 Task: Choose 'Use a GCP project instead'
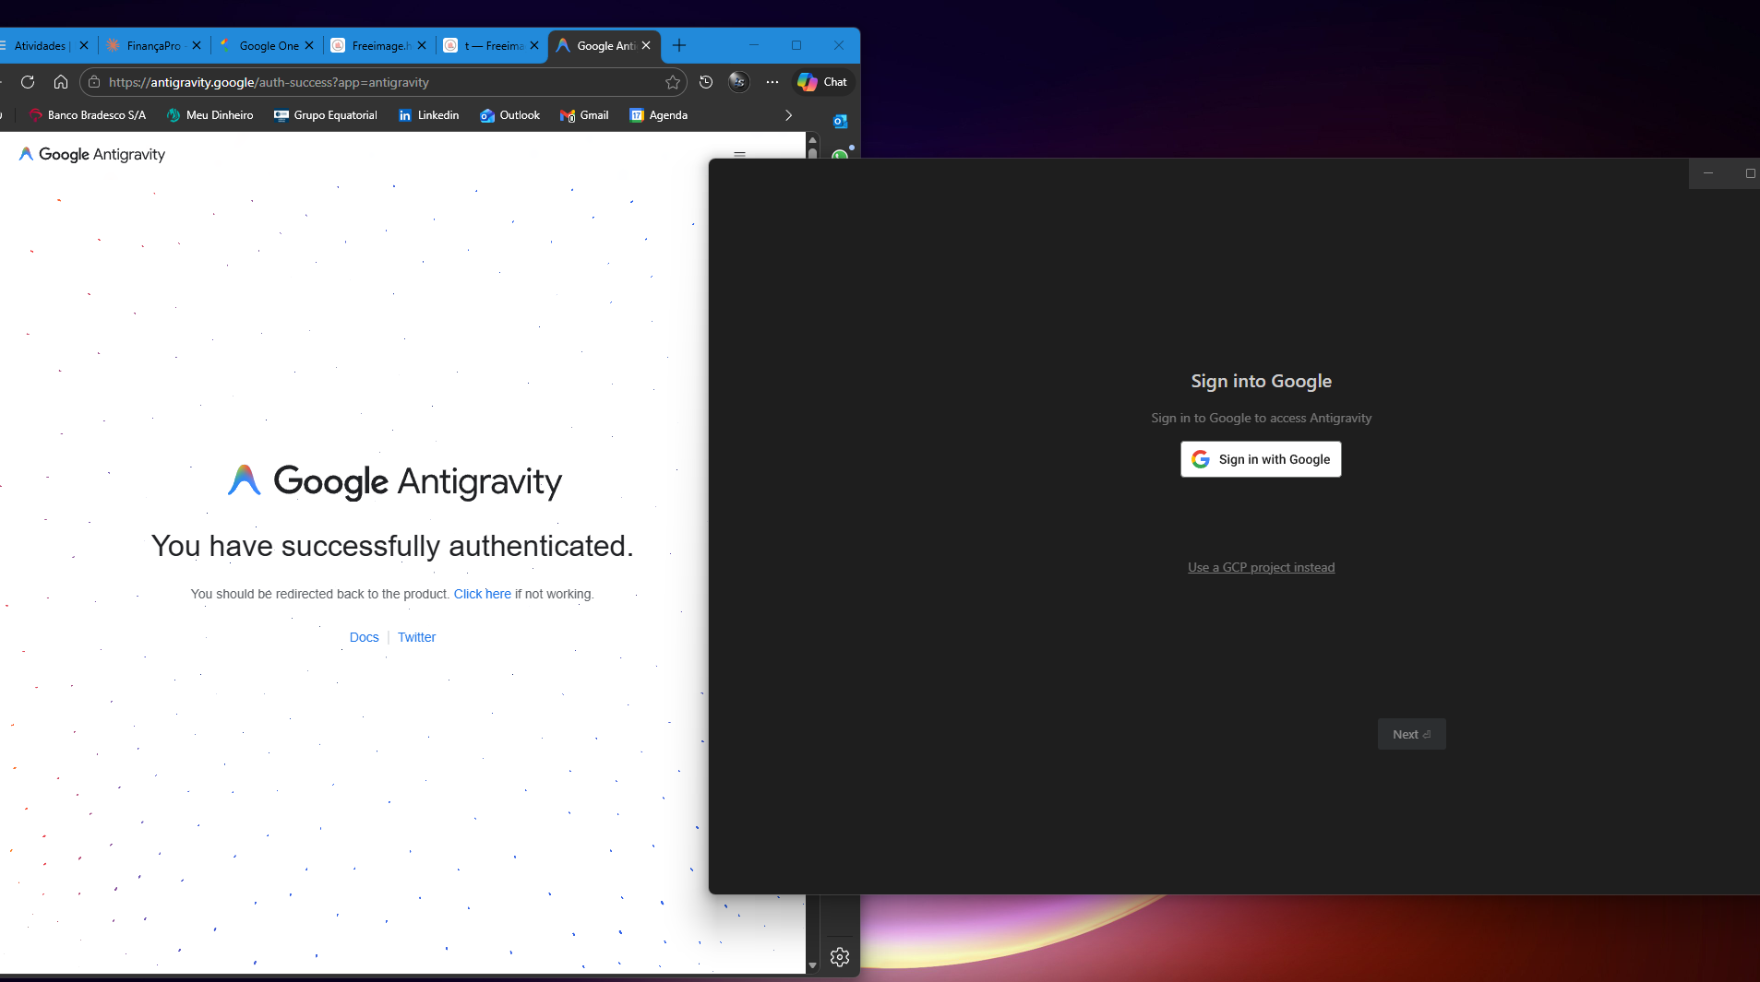1261,567
